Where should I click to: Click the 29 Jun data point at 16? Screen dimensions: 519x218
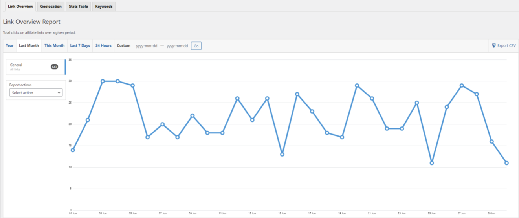(491, 141)
